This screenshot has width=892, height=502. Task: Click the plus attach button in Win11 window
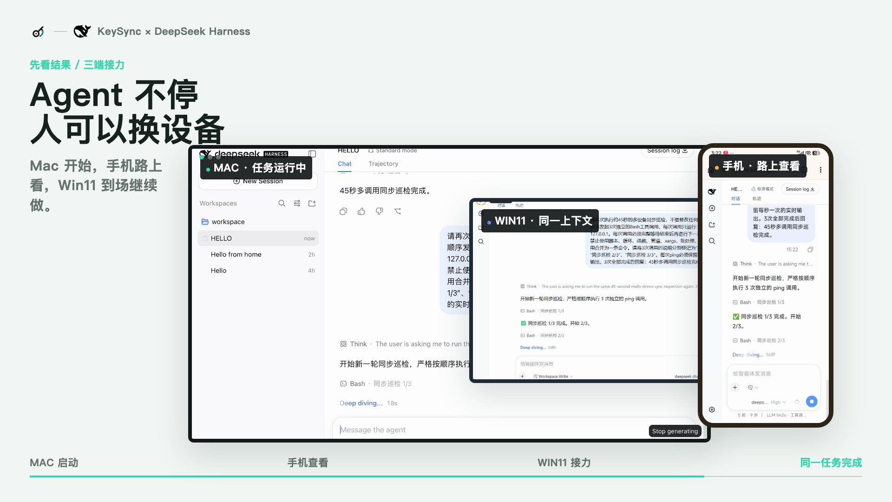click(x=522, y=376)
